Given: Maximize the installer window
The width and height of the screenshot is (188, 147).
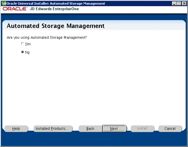Looking at the screenshot, I should pos(179,3).
